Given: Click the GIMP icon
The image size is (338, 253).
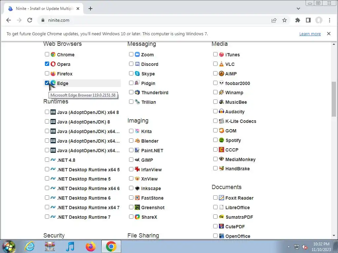Looking at the screenshot, I should (x=137, y=160).
